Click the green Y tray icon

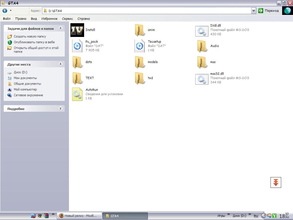pos(274,216)
